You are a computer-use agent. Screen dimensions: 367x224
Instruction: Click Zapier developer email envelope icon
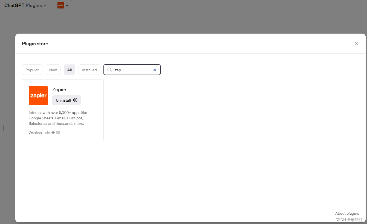tap(58, 132)
